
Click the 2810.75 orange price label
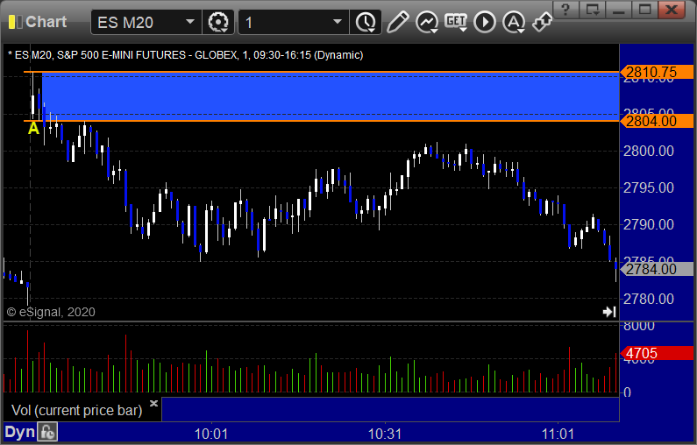657,72
